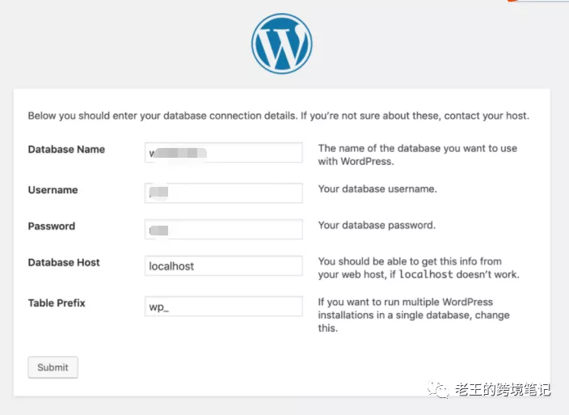The width and height of the screenshot is (569, 415).
Task: Click the 老王的跨境笔记 watermark text
Action: 503,390
